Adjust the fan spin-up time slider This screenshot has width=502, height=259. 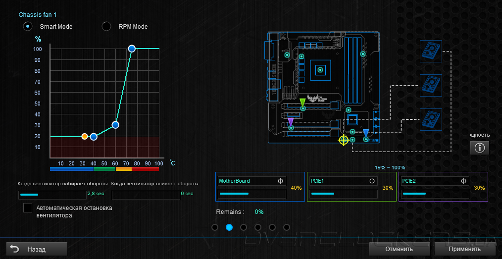coord(52,195)
